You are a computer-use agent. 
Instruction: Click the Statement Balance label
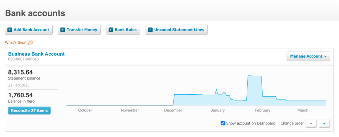(x=24, y=78)
